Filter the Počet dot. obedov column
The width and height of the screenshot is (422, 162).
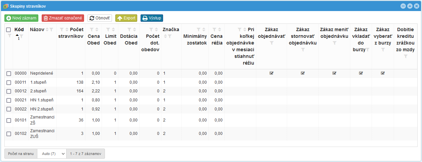point(151,29)
